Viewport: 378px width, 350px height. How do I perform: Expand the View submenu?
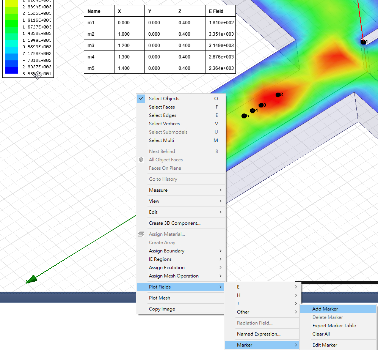click(181, 201)
